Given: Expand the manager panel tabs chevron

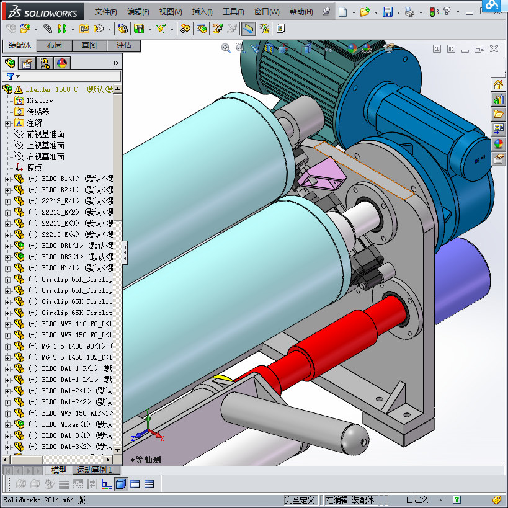Looking at the screenshot, I should pos(115,63).
